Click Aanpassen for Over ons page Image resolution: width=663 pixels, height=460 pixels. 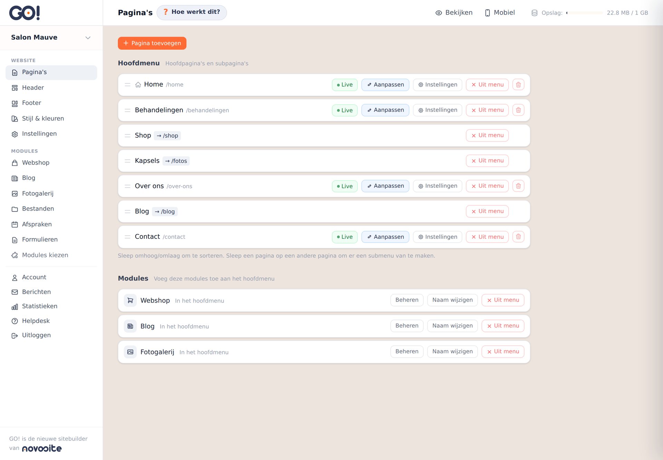coord(385,186)
